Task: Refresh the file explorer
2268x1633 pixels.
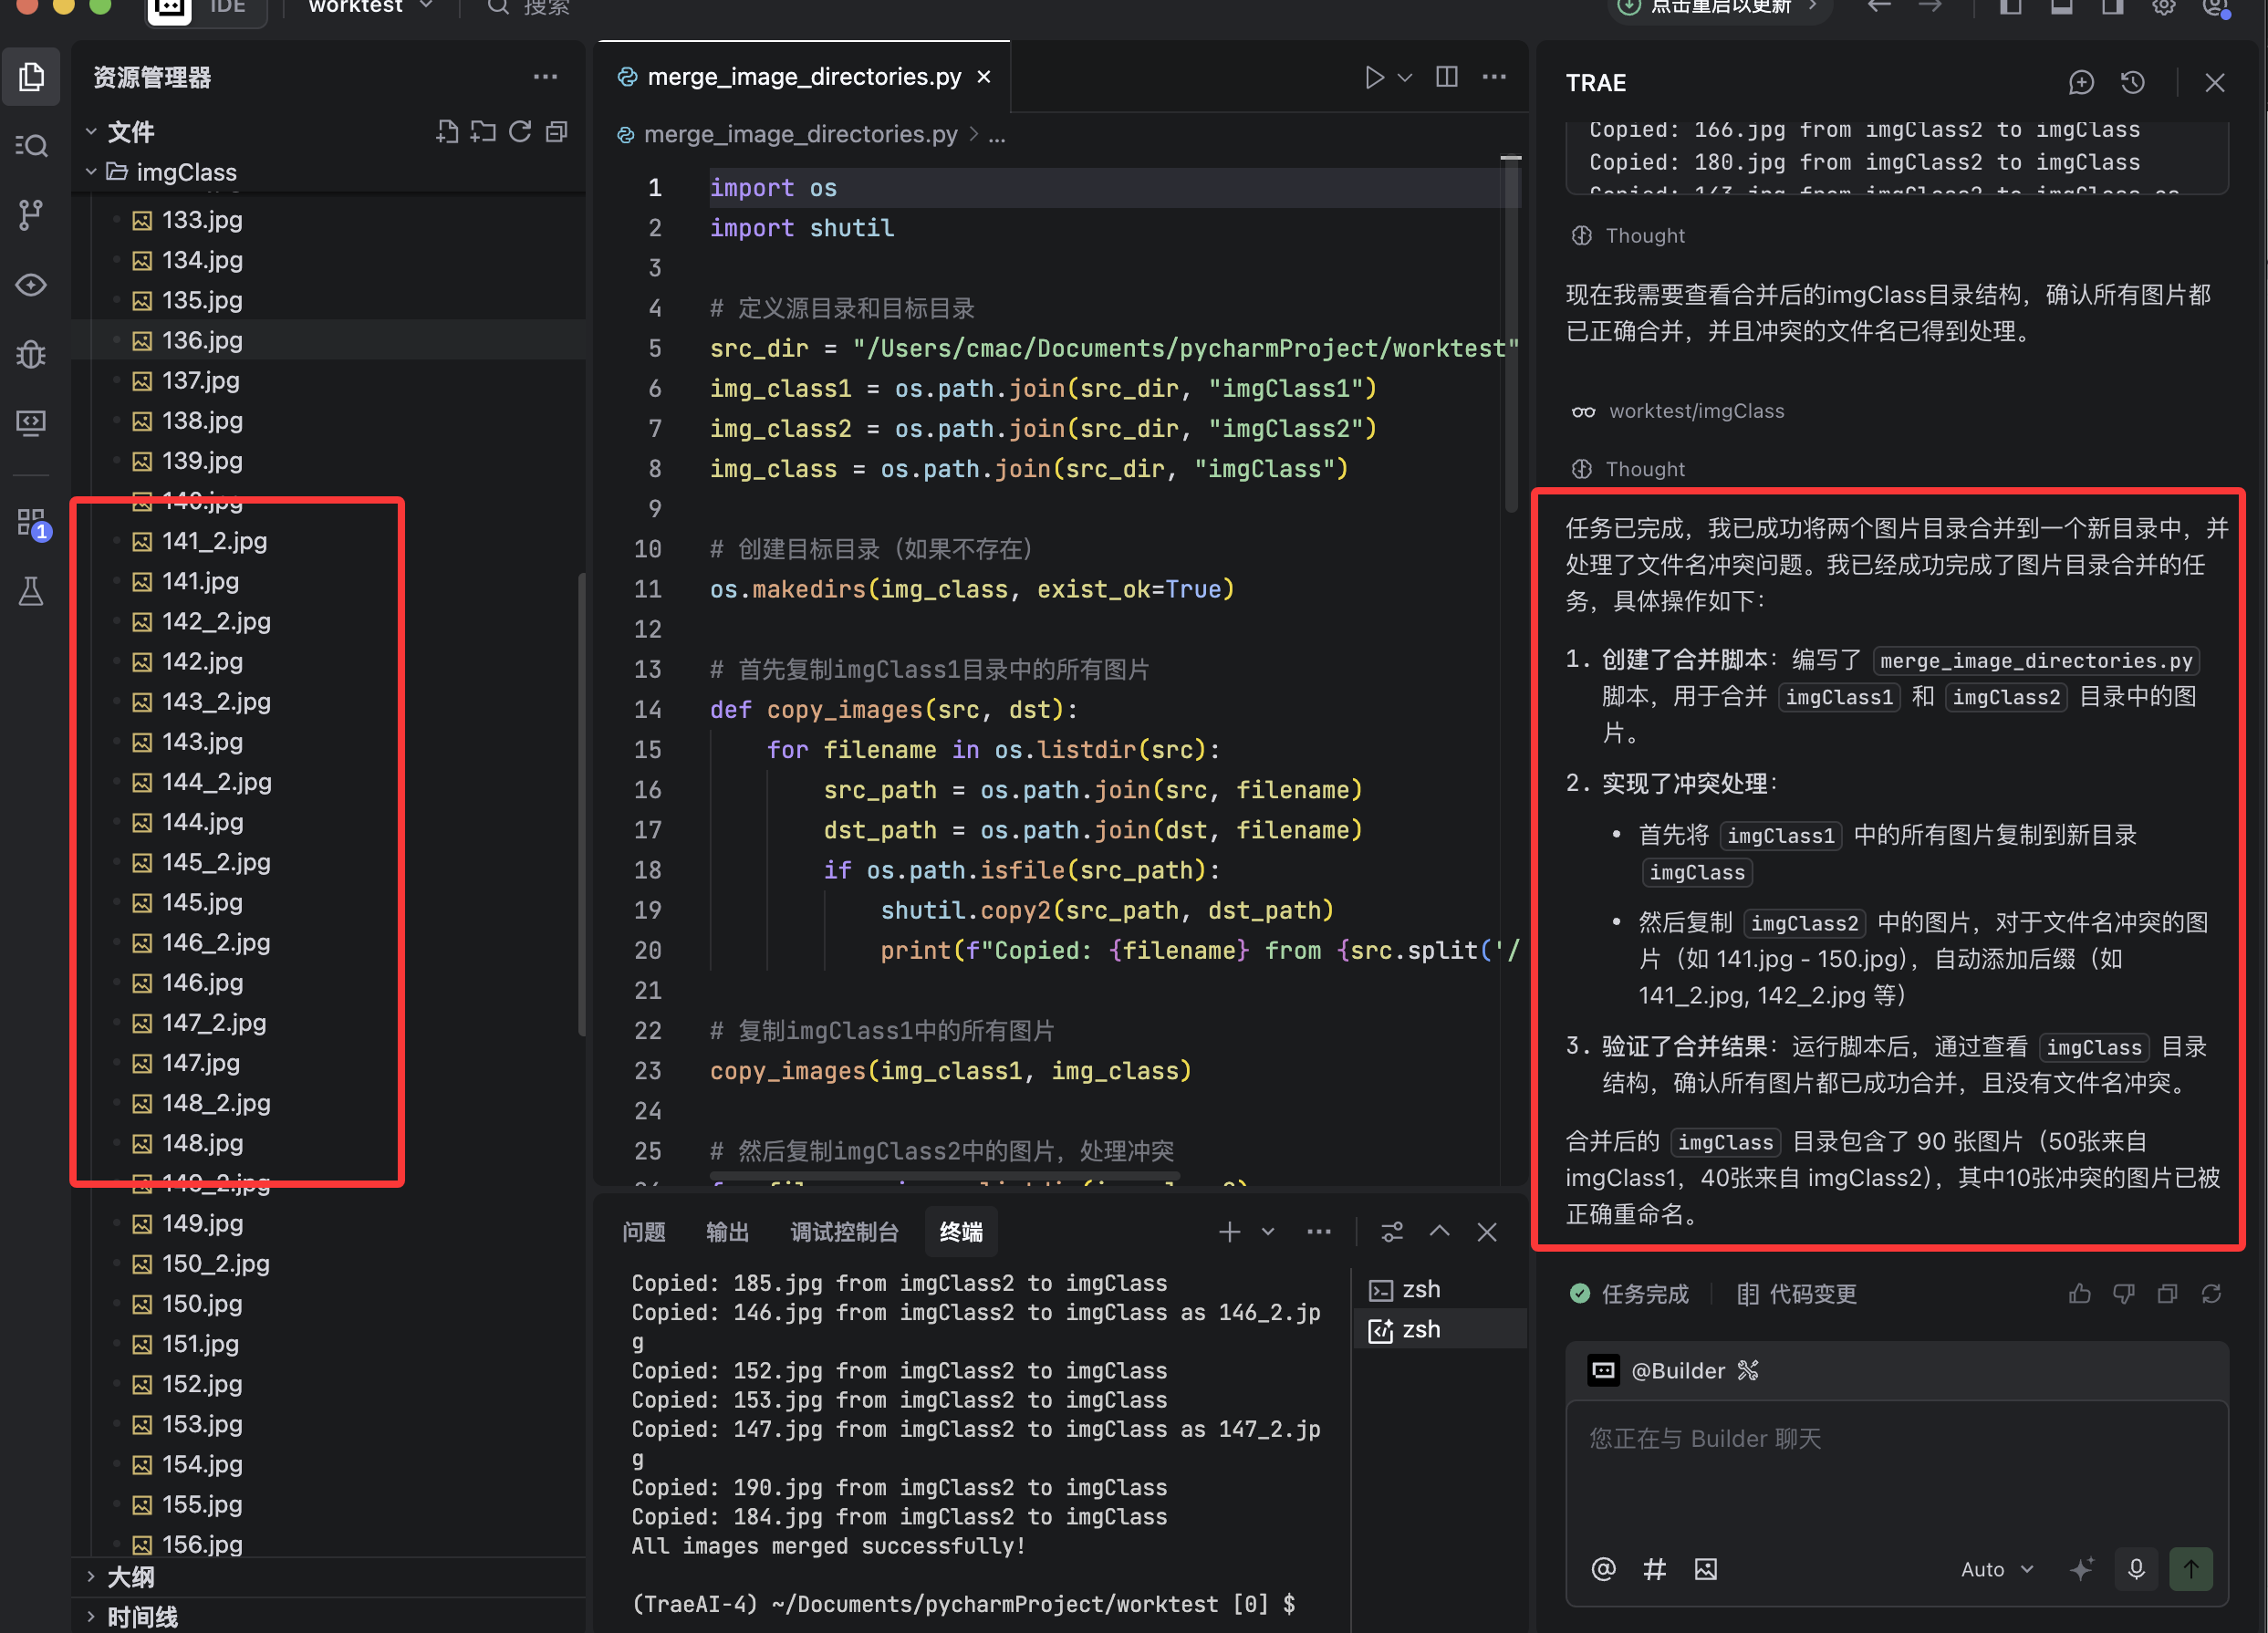Action: 520,132
